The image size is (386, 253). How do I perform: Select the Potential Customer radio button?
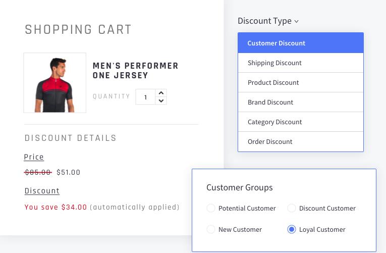click(211, 208)
